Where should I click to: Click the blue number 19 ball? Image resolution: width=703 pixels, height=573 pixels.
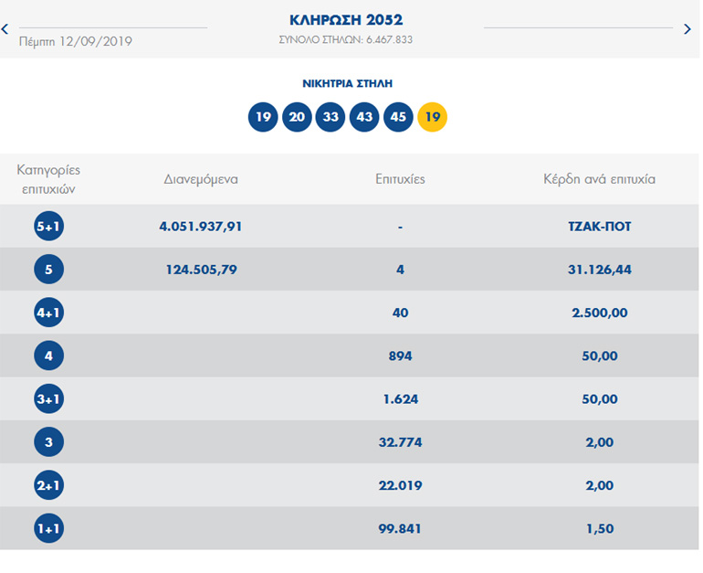(263, 117)
